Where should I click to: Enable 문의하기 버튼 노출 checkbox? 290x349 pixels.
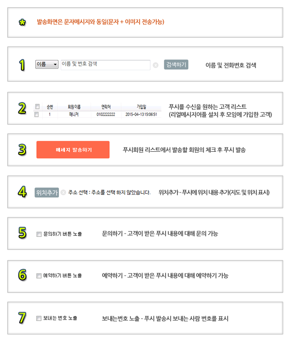click(39, 234)
